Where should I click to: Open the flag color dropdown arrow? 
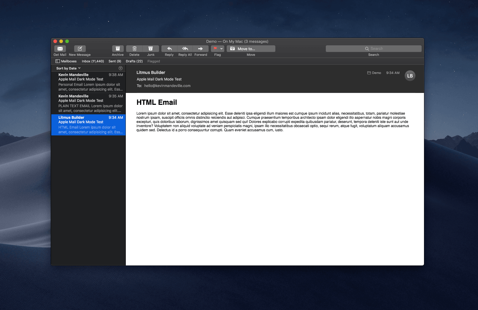[x=221, y=48]
